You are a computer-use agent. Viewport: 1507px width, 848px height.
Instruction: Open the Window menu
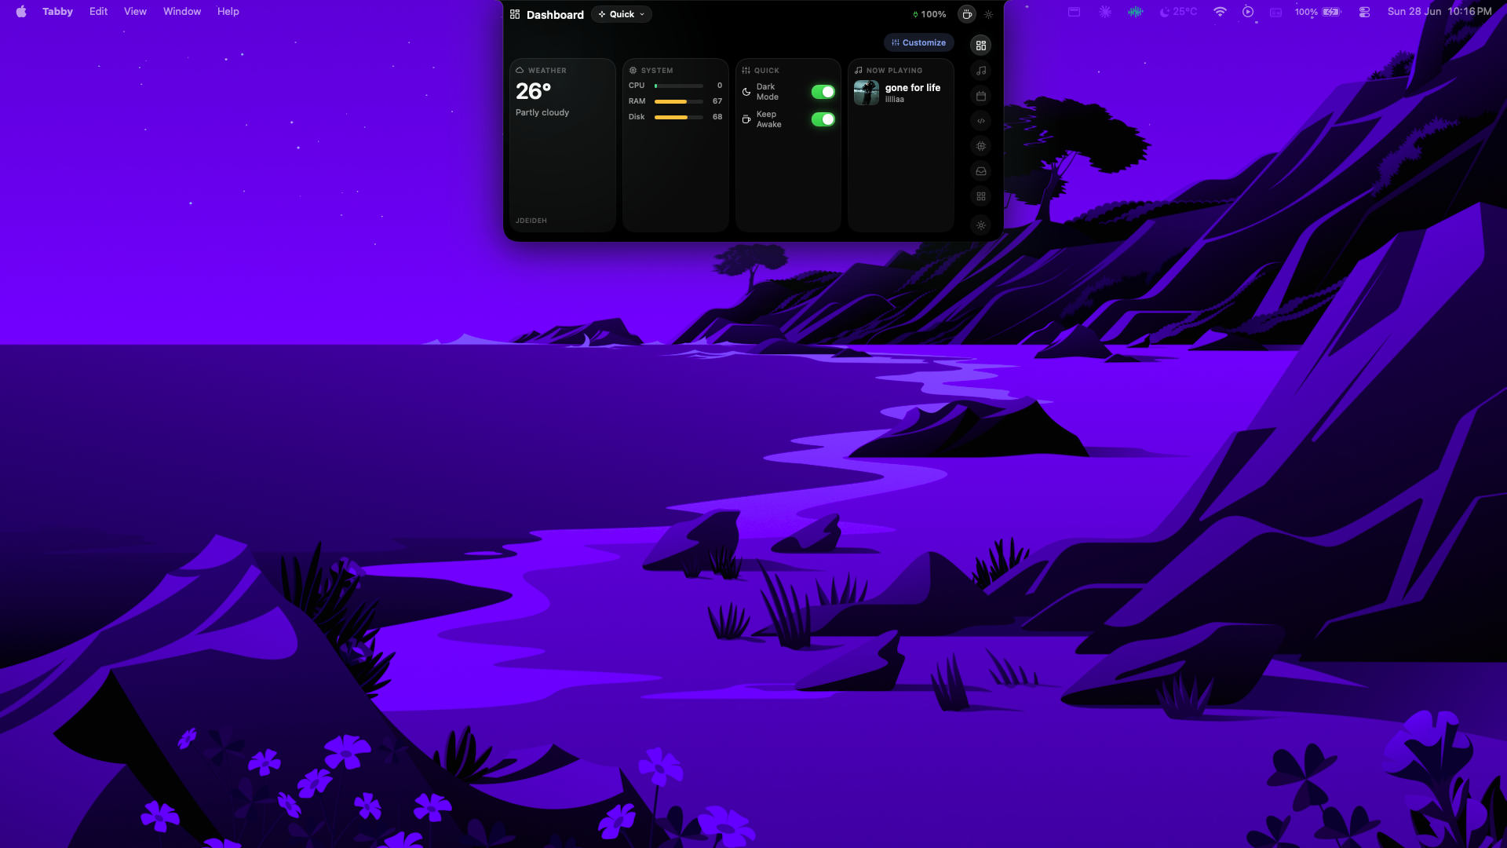pos(182,11)
